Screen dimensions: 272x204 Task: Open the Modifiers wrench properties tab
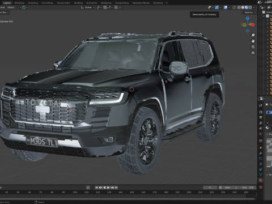click(261, 153)
